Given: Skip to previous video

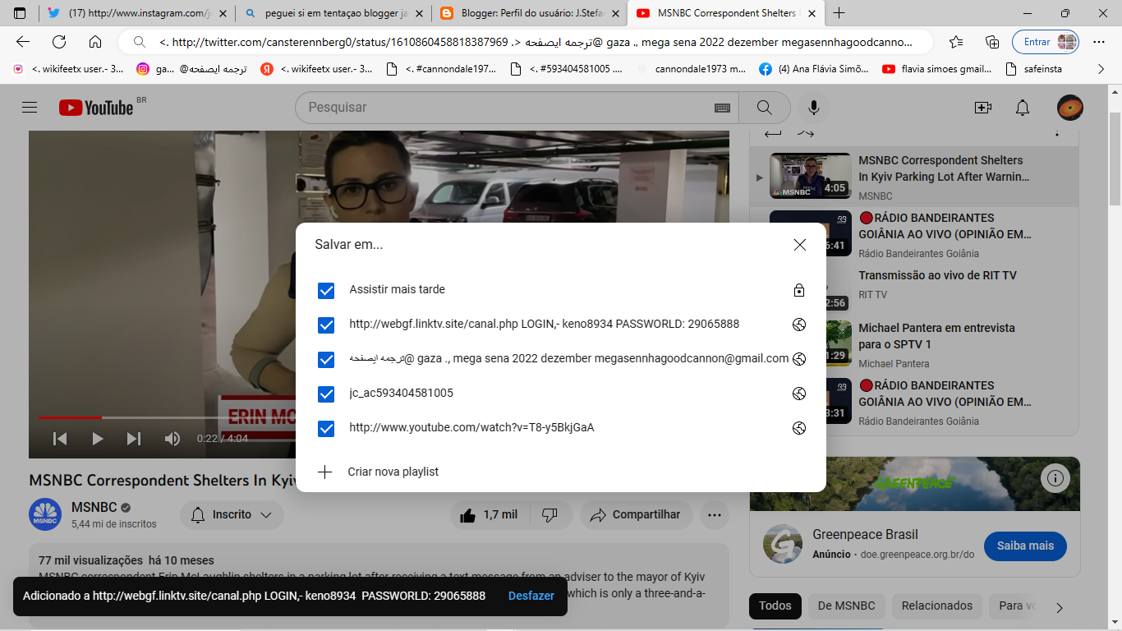Looking at the screenshot, I should point(60,439).
